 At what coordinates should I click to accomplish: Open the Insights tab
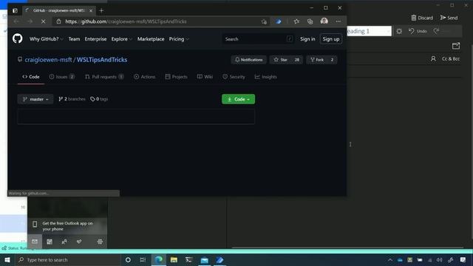coord(266,77)
